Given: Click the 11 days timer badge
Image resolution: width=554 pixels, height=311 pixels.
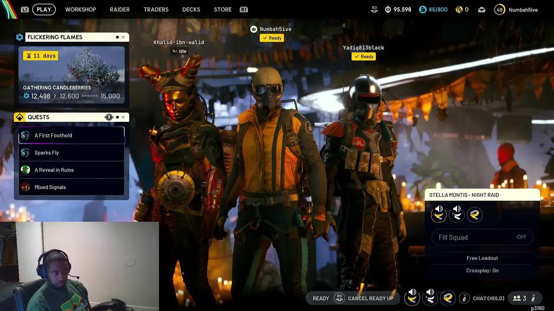Looking at the screenshot, I should [x=41, y=56].
